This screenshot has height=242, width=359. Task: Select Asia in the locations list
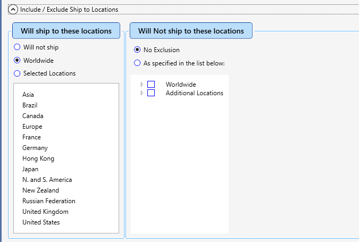[x=28, y=95]
